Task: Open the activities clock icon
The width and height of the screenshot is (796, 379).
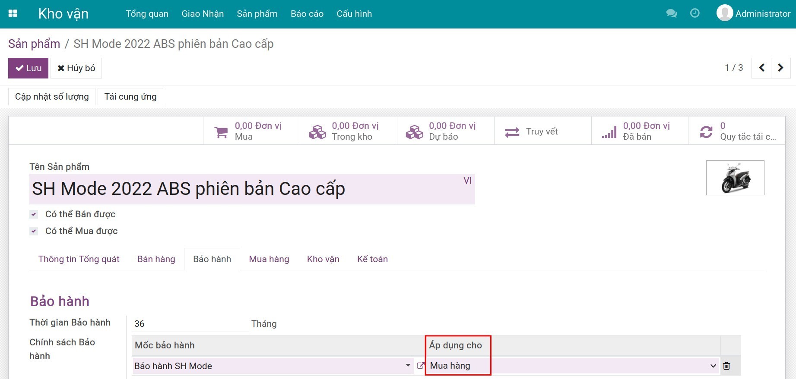Action: click(x=695, y=14)
